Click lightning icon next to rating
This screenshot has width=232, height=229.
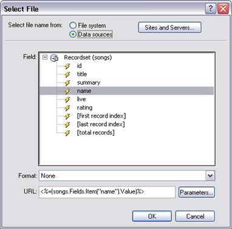(67, 108)
